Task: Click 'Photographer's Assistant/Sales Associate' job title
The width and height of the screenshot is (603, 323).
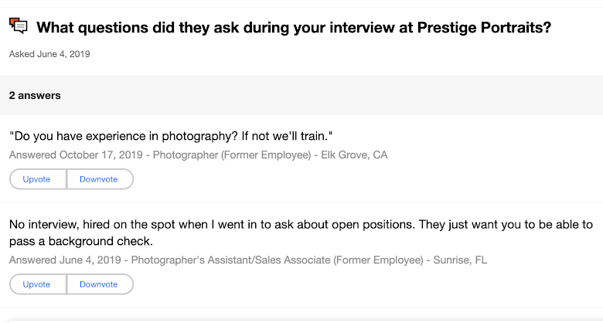Action: 232,260
